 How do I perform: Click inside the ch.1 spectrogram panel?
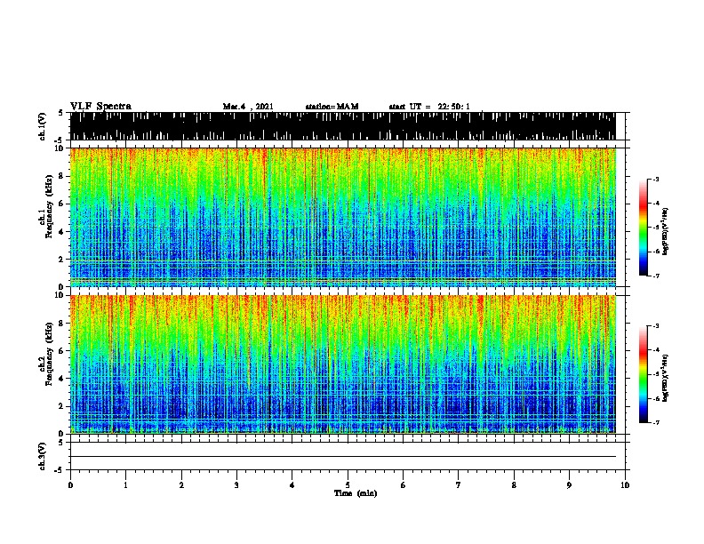pyautogui.click(x=342, y=217)
